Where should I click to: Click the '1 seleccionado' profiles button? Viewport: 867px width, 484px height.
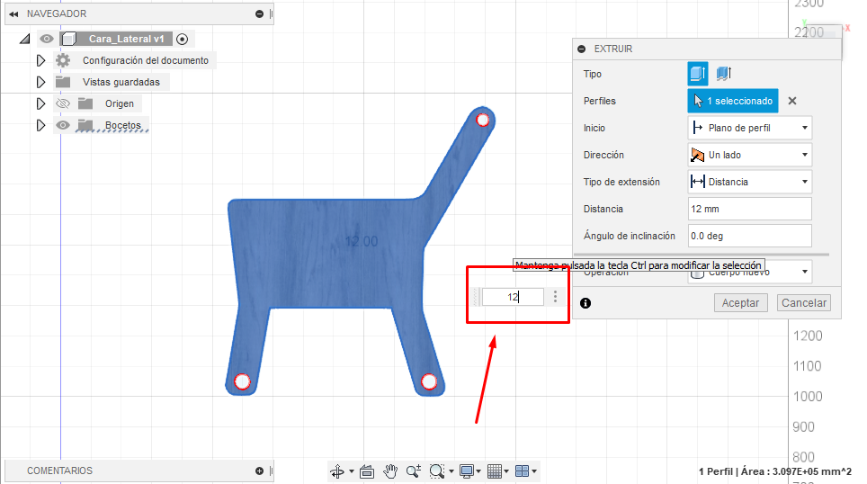pyautogui.click(x=733, y=101)
